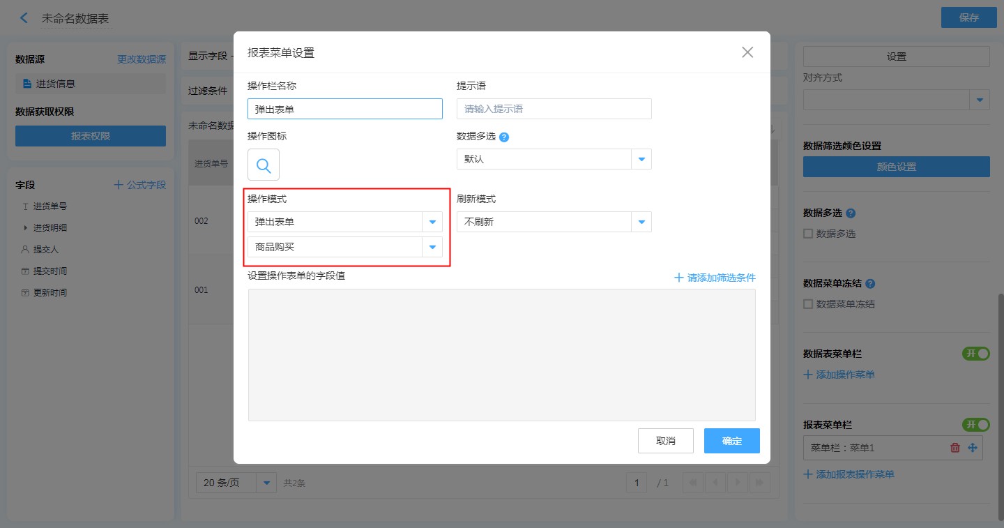Delete 菜单1 using red trash icon
The width and height of the screenshot is (1004, 528).
[x=955, y=448]
